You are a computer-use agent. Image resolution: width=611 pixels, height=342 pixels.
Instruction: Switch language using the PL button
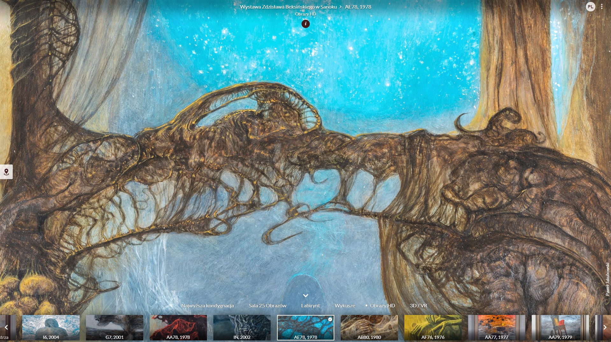tap(590, 7)
